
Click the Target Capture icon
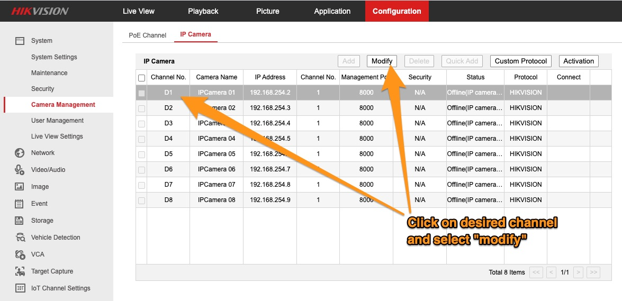tap(20, 271)
